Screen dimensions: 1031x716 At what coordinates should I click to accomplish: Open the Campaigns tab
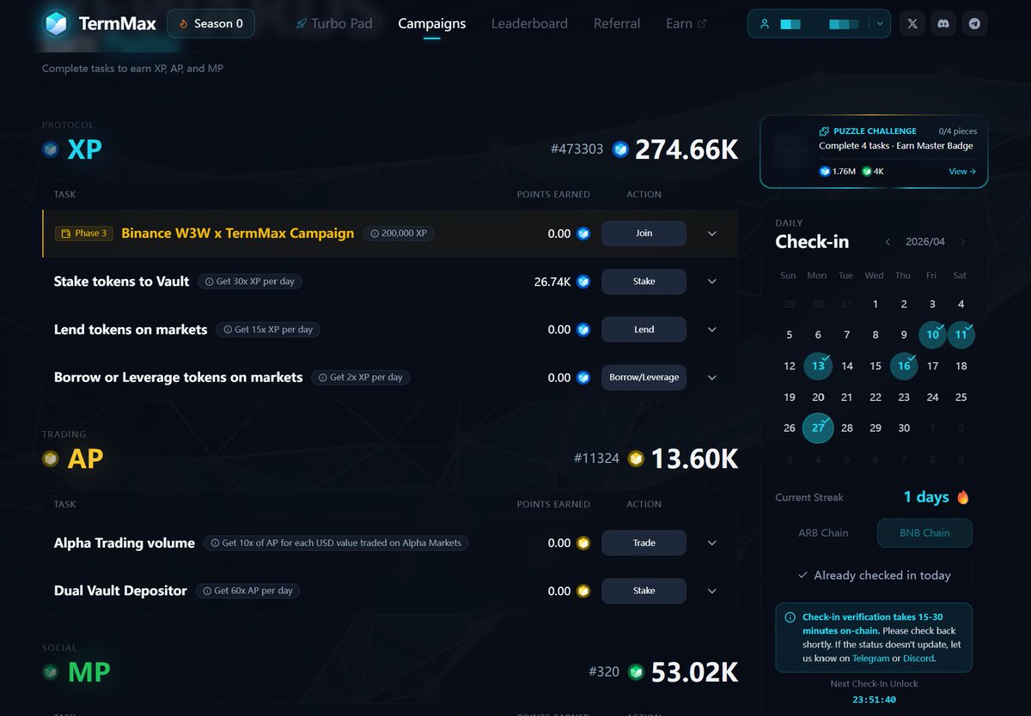[x=432, y=24]
